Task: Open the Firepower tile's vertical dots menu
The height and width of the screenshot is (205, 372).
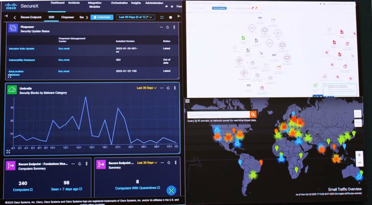Action: 174,27
